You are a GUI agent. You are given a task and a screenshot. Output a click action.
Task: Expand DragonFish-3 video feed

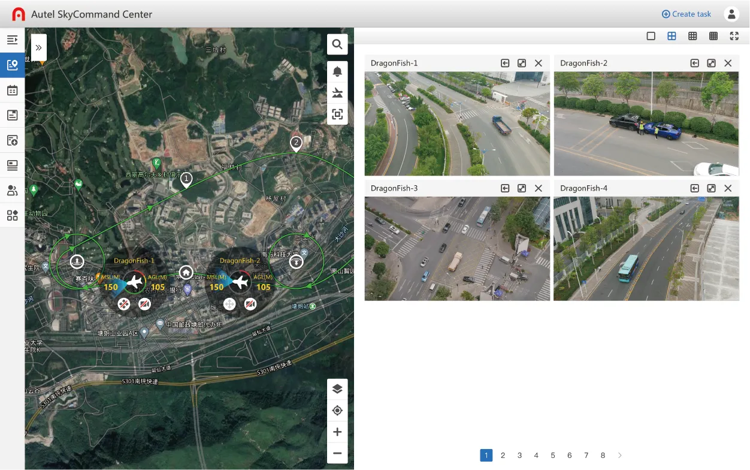(522, 188)
